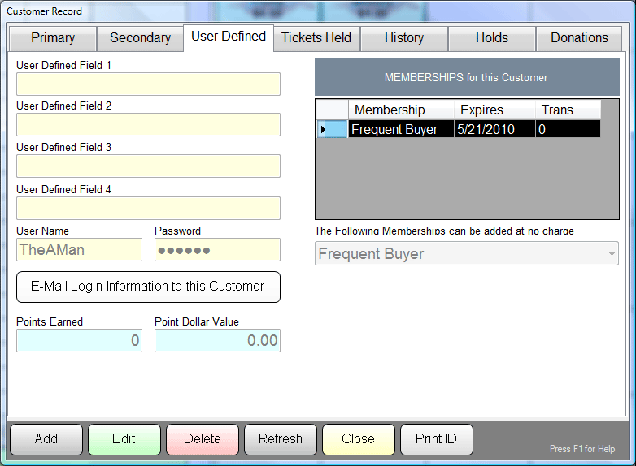
Task: Click the MEMBERSHIPS for this Customer header
Action: pyautogui.click(x=467, y=77)
